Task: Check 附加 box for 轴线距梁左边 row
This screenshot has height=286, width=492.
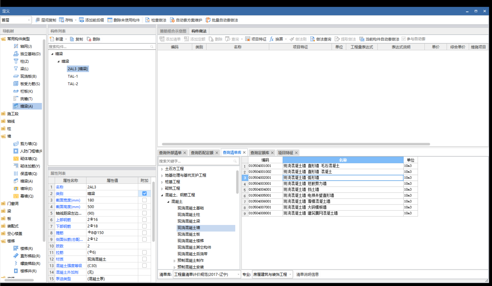Action: point(144,213)
